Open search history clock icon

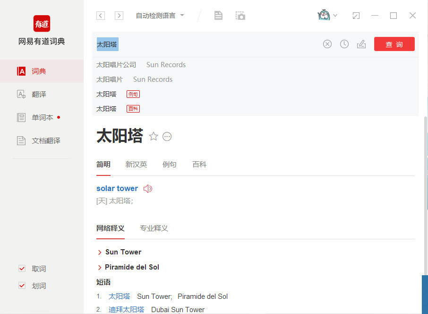[x=344, y=44]
